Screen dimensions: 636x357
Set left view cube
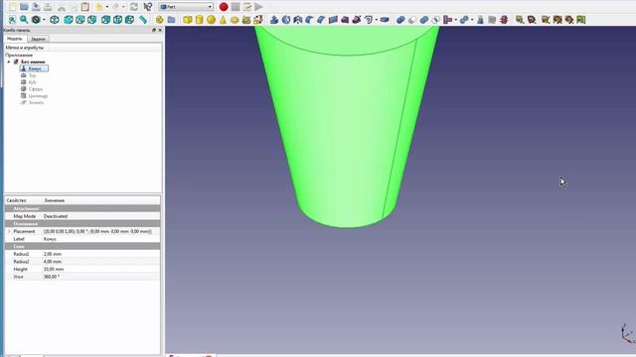129,20
